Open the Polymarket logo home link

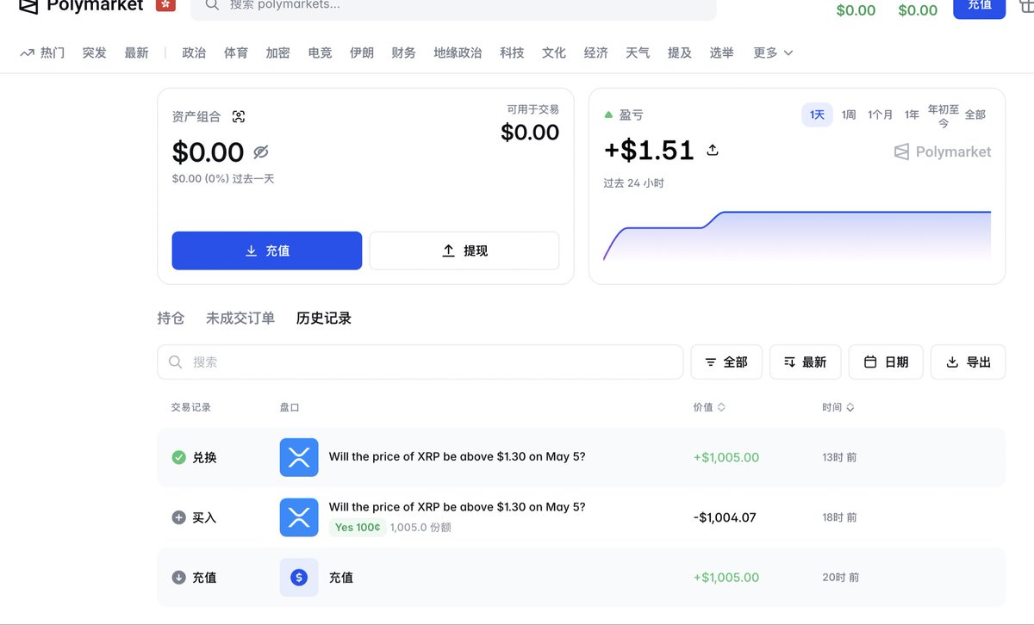pos(81,6)
